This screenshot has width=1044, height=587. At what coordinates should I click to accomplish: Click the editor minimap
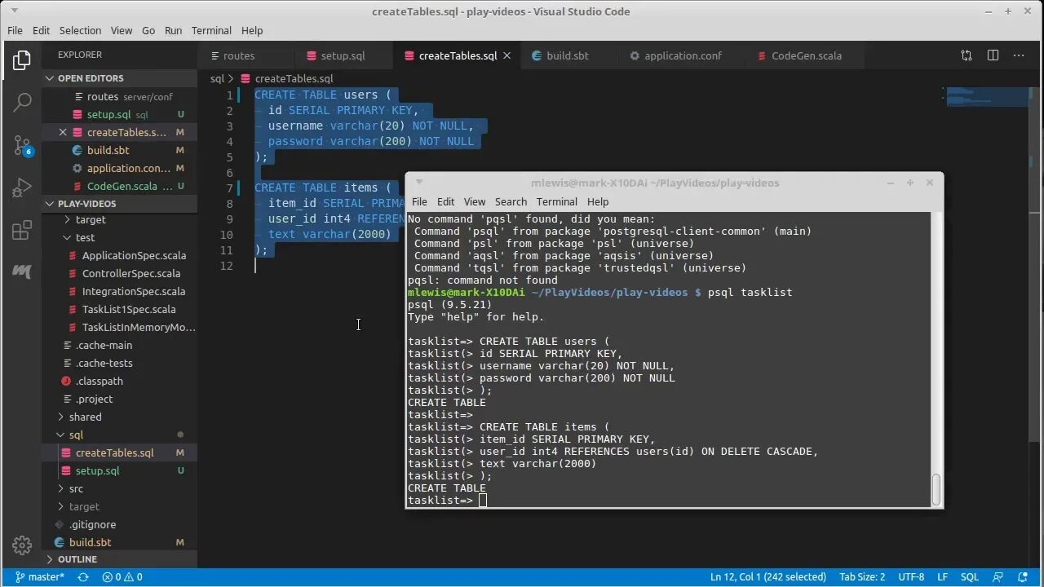[988, 97]
